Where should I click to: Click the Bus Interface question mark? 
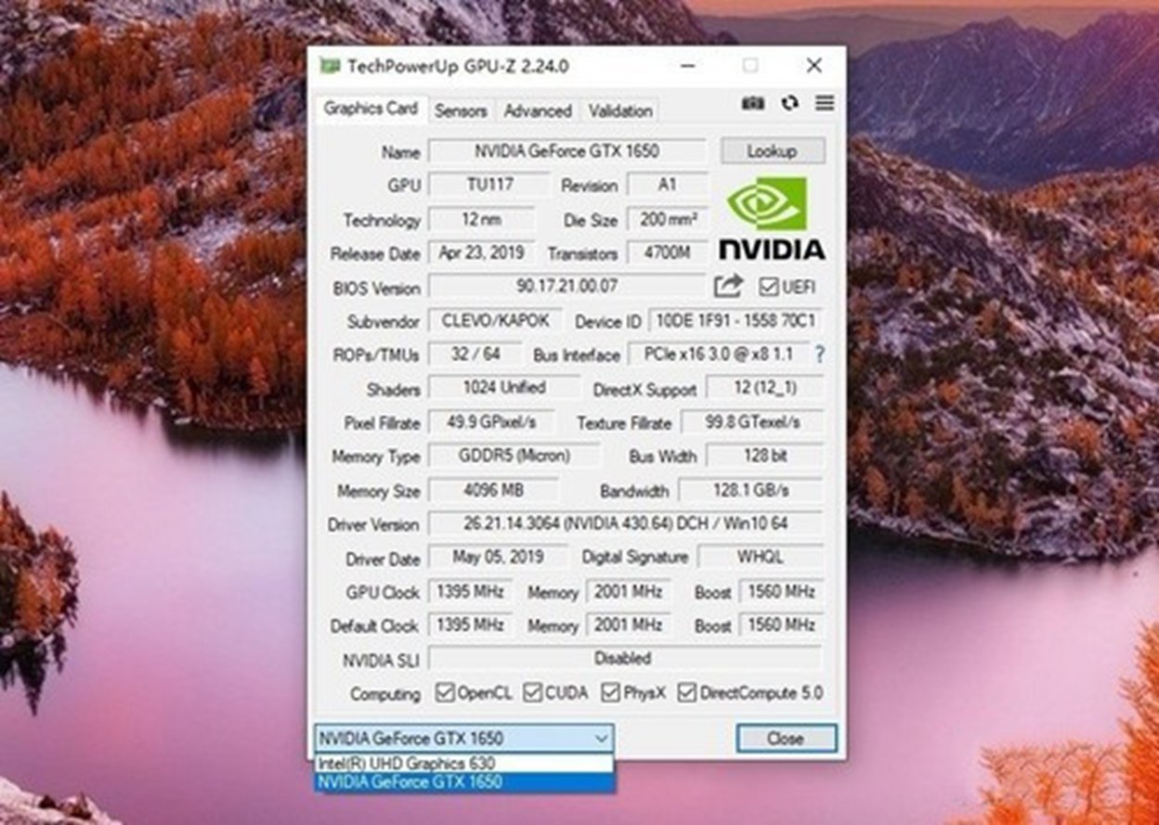(819, 354)
